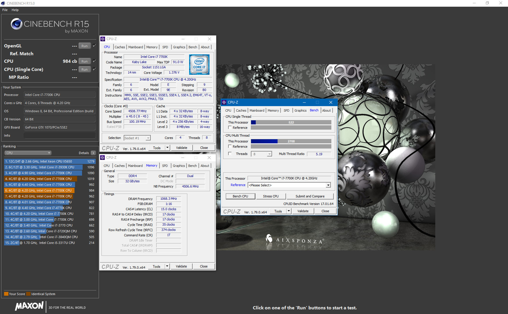Click the multi thread score bar showing 2708

click(291, 141)
